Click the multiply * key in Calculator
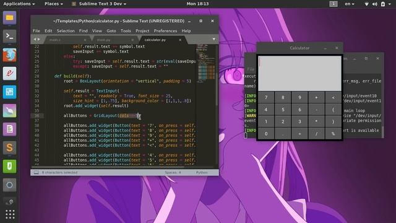The image size is (396, 223). point(316,121)
